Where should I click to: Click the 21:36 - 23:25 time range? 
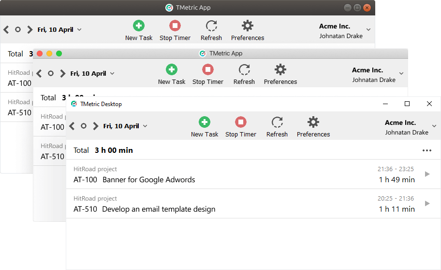(x=396, y=169)
